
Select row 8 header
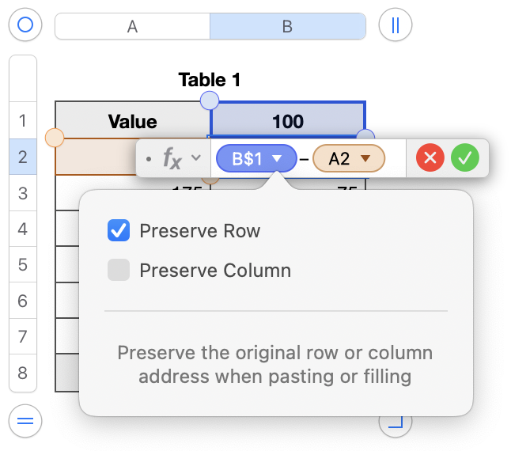[23, 373]
